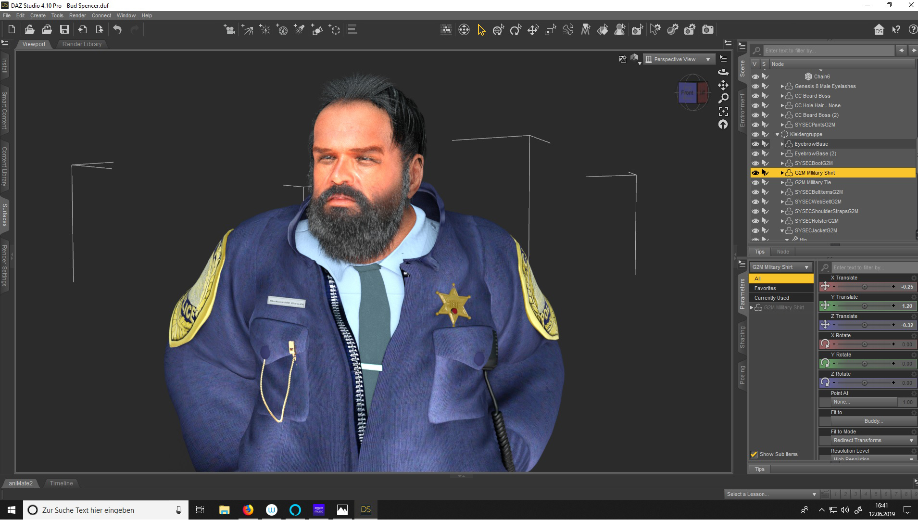Select the Surface Selection tool

click(x=603, y=30)
